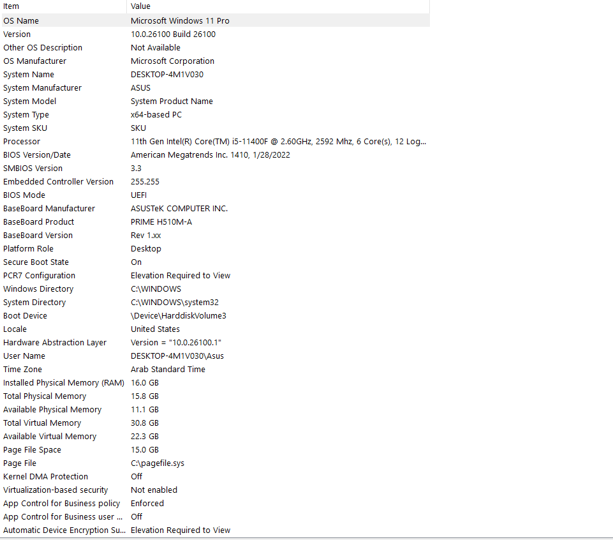
Task: Click the \Device\HarddiskVolume3 value
Action: point(178,316)
